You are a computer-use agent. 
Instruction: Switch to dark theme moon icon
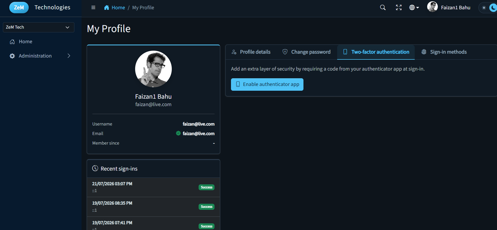tap(493, 8)
